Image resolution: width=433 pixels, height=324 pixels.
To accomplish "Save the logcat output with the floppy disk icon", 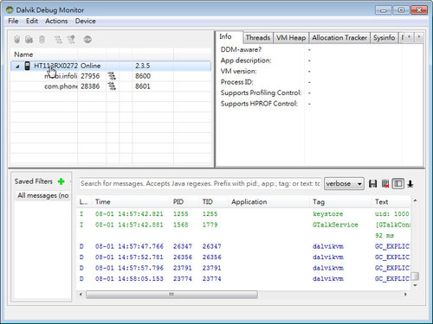I will [x=372, y=184].
